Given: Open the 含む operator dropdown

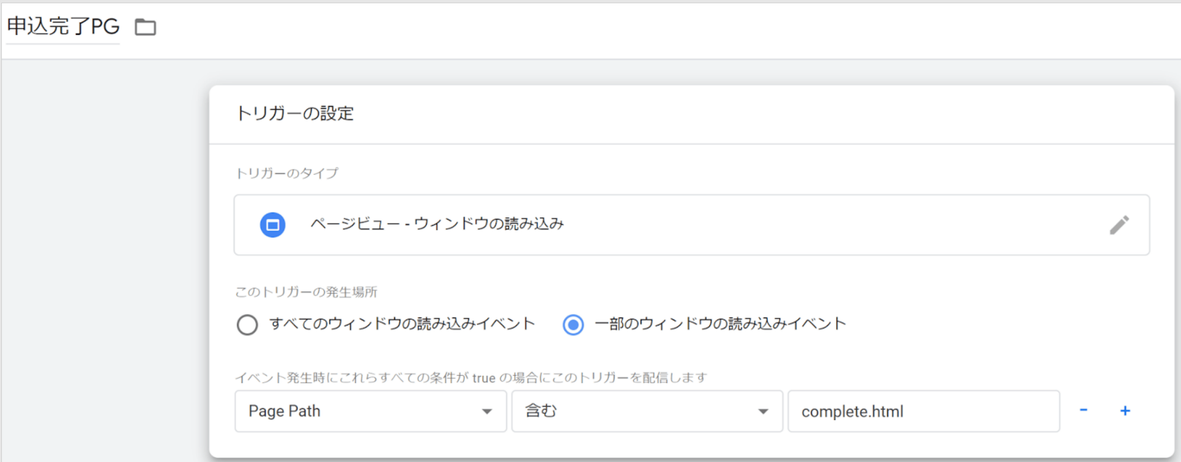Looking at the screenshot, I should pyautogui.click(x=647, y=411).
